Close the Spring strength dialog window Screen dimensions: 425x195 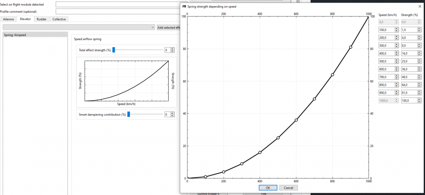point(420,6)
